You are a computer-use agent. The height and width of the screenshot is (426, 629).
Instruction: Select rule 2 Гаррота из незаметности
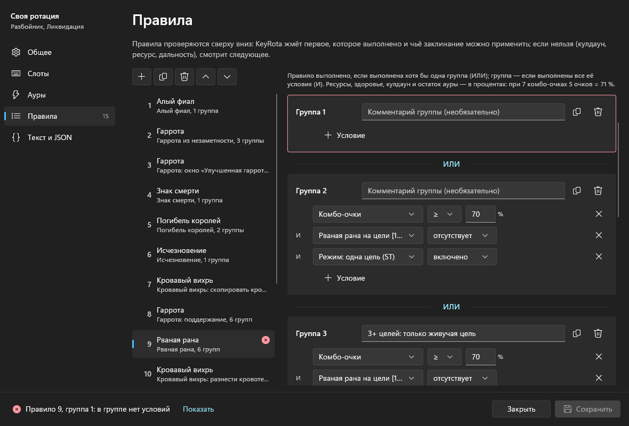tap(204, 135)
